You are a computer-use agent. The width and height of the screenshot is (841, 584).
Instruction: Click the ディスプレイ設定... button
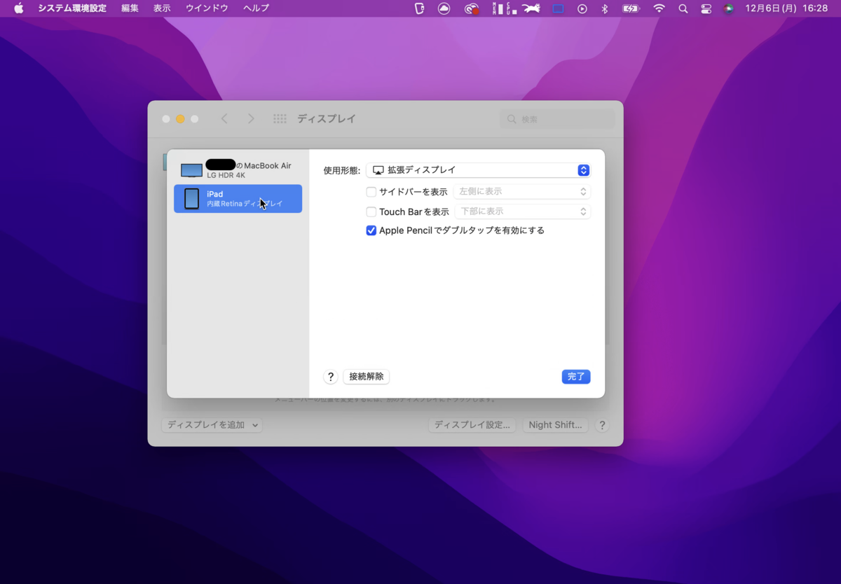coord(472,425)
